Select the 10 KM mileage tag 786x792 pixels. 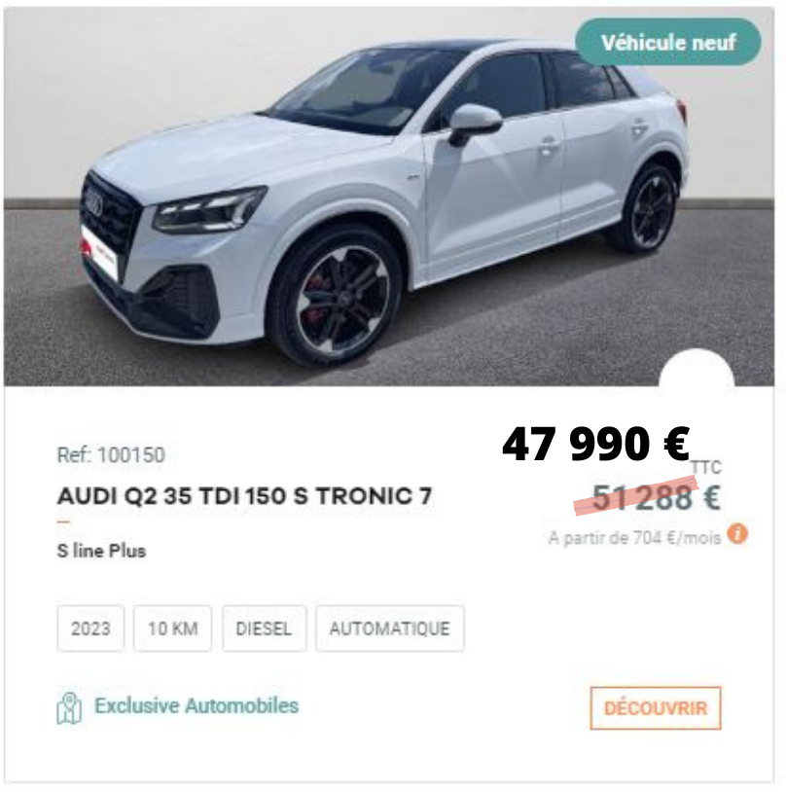pyautogui.click(x=172, y=629)
